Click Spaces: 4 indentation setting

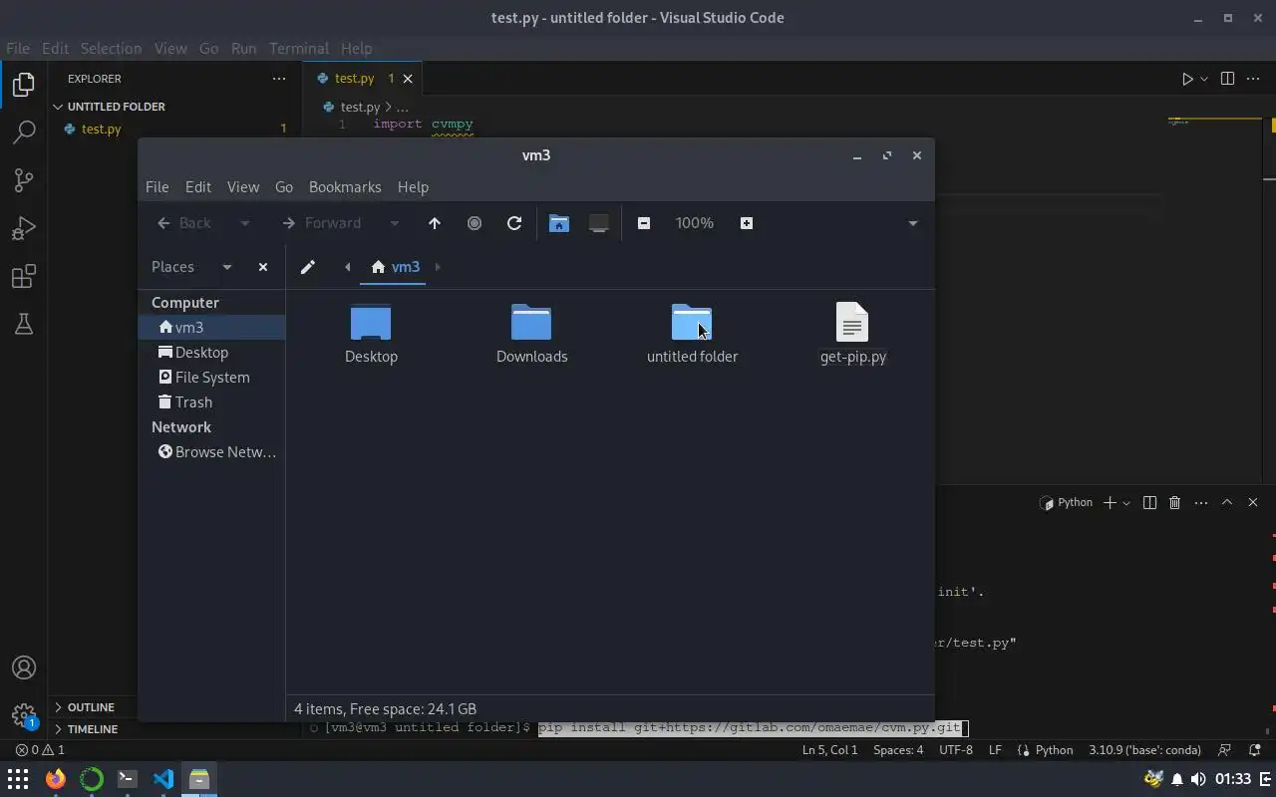click(898, 750)
